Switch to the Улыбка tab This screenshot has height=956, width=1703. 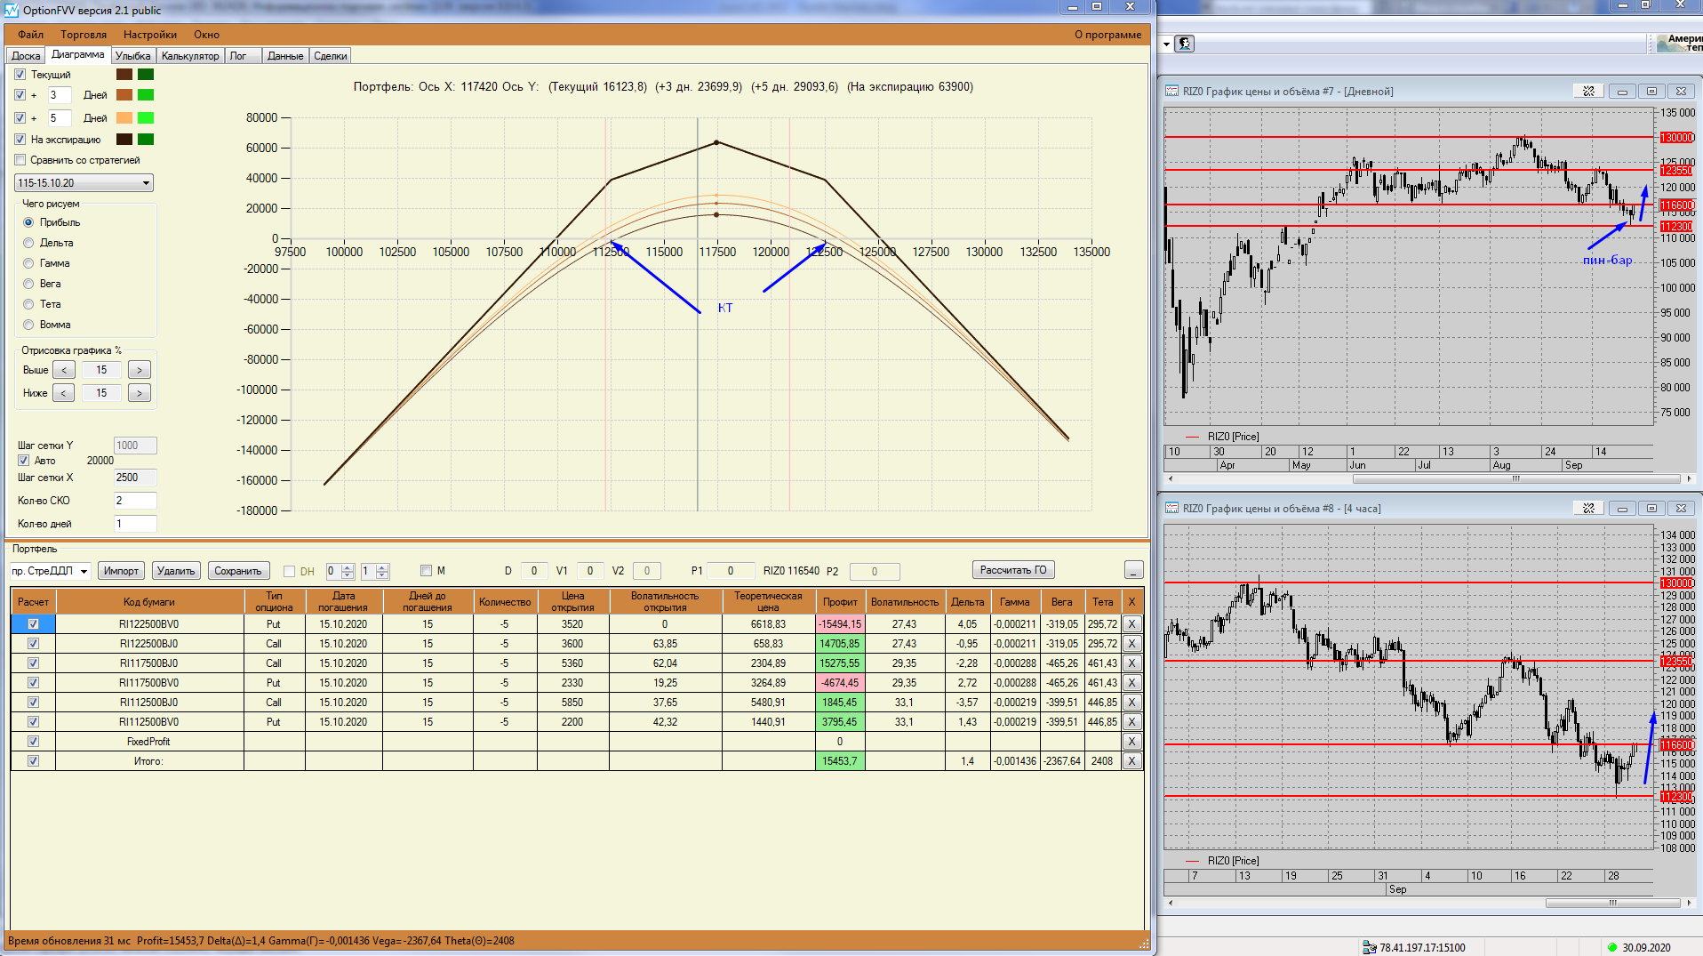click(x=133, y=56)
